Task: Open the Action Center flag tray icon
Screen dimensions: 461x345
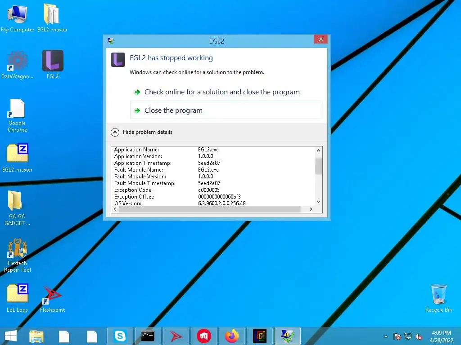Action: [x=397, y=336]
